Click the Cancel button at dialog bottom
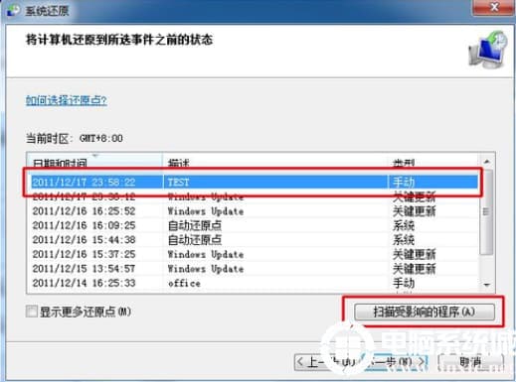This screenshot has height=382, width=516. click(x=471, y=362)
